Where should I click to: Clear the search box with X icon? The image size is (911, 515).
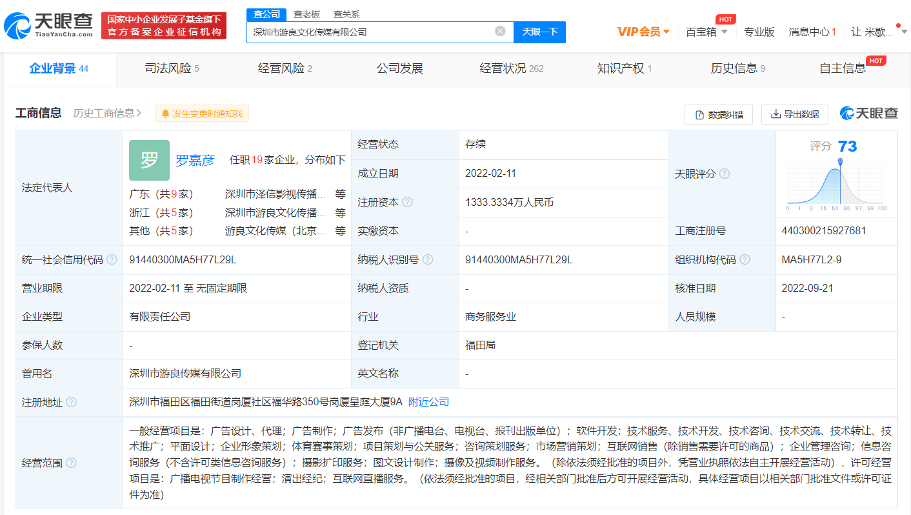click(x=500, y=32)
